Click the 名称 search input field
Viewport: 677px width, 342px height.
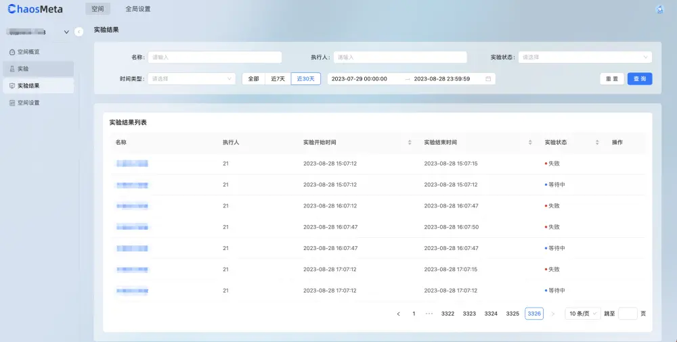click(x=215, y=57)
